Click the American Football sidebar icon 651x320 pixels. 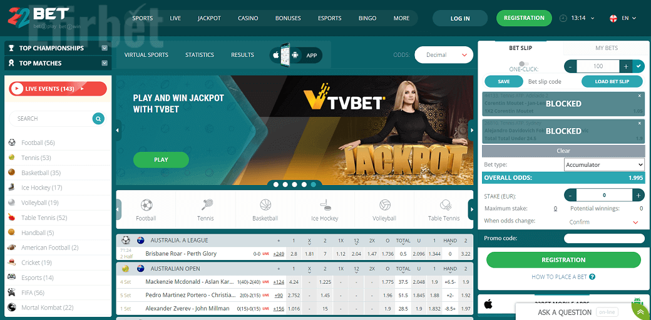coord(12,247)
